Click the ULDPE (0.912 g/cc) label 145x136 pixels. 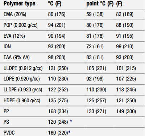[23, 68]
